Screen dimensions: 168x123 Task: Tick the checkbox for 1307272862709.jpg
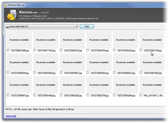tap(88, 95)
